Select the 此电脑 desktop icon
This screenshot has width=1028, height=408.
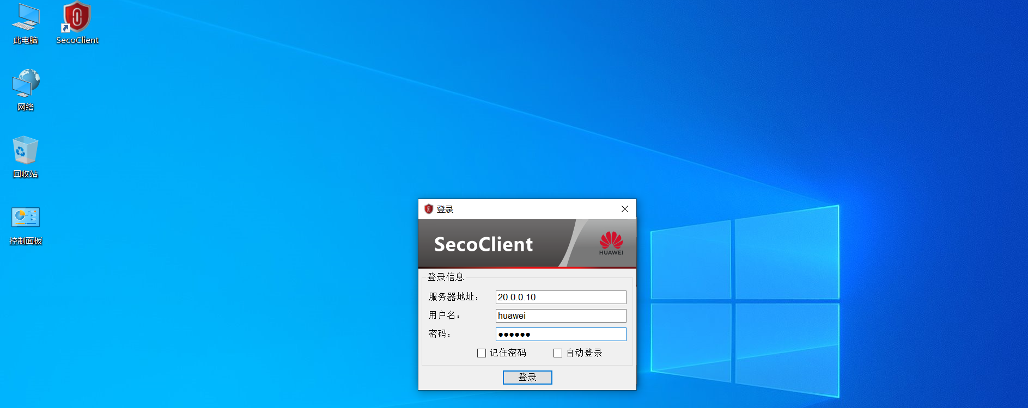pyautogui.click(x=26, y=24)
